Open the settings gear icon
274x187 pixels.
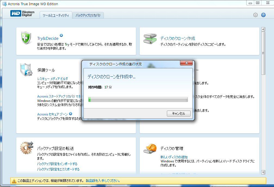coord(256,15)
